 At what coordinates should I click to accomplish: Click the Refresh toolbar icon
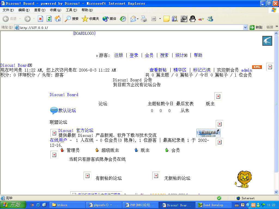click(x=49, y=19)
